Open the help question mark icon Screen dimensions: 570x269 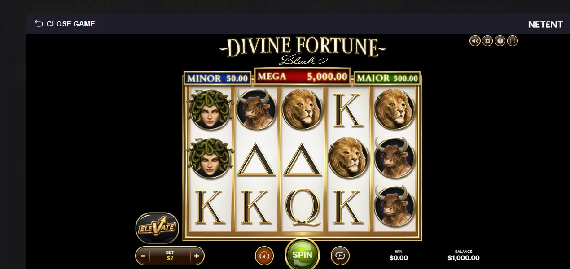pos(500,41)
